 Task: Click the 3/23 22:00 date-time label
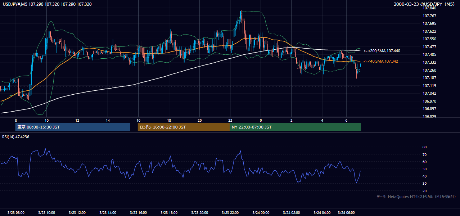point(230,213)
